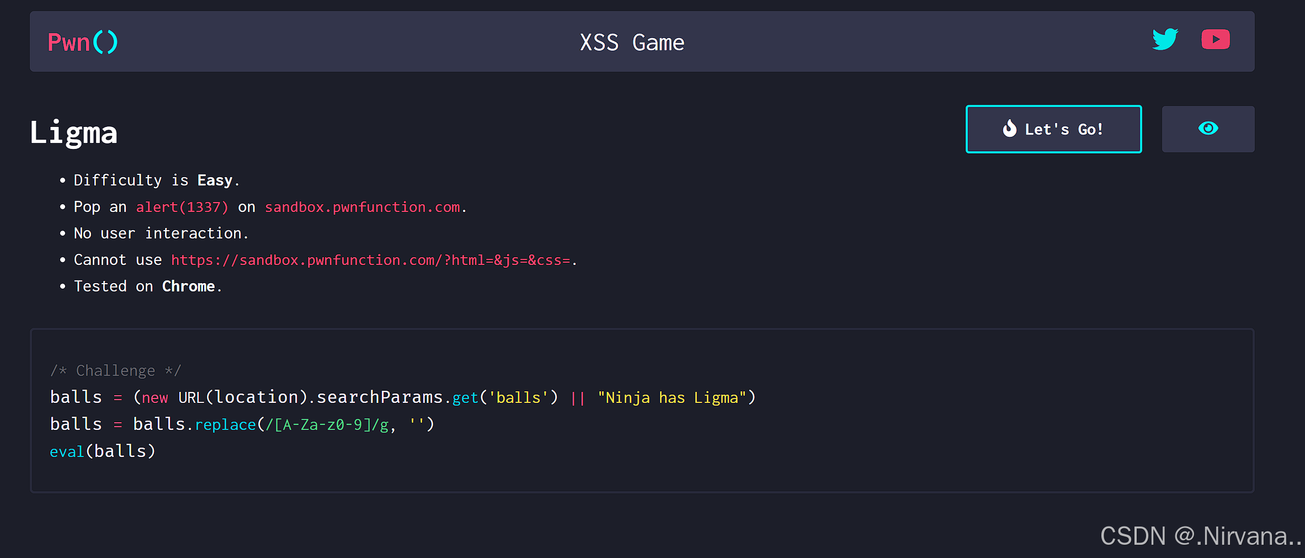The image size is (1305, 558).
Task: Start the challenge with Let's Go!
Action: point(1053,129)
